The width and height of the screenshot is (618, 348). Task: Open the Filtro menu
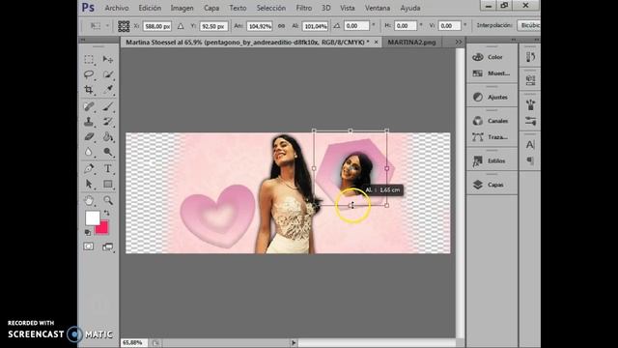click(x=304, y=8)
